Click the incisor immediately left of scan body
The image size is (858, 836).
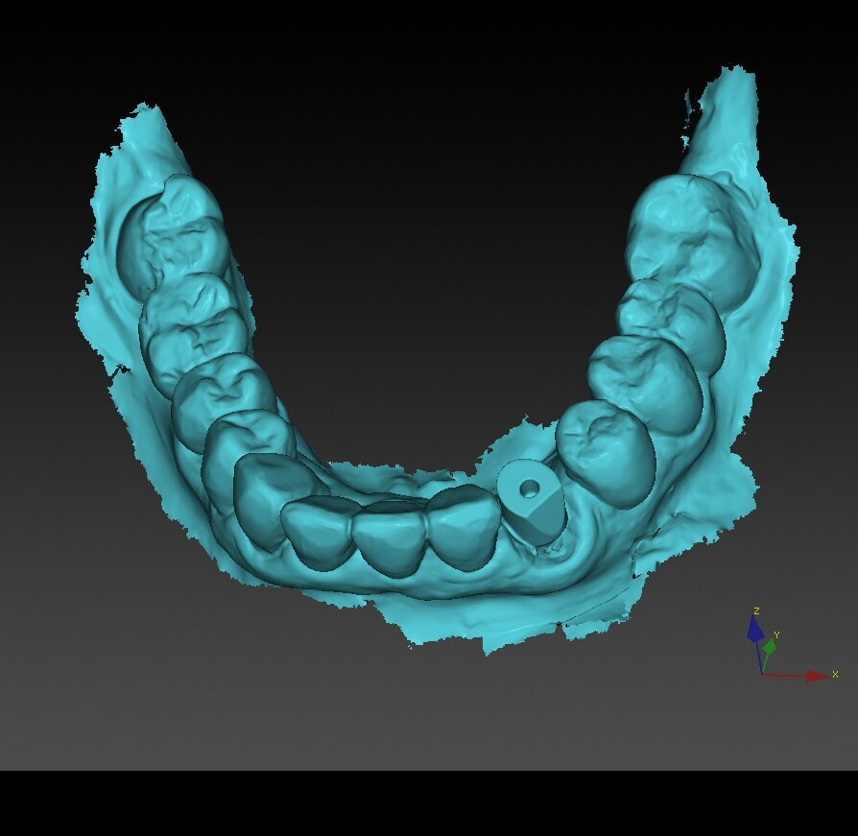tap(463, 526)
